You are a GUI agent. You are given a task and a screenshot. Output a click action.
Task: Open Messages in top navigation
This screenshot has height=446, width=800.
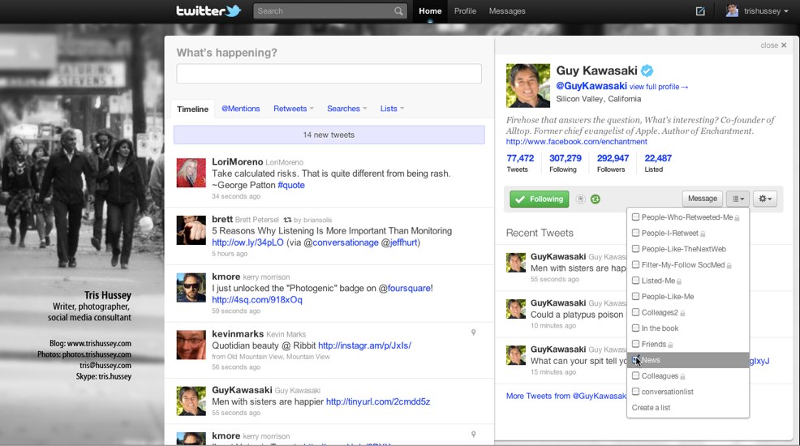[x=506, y=11]
